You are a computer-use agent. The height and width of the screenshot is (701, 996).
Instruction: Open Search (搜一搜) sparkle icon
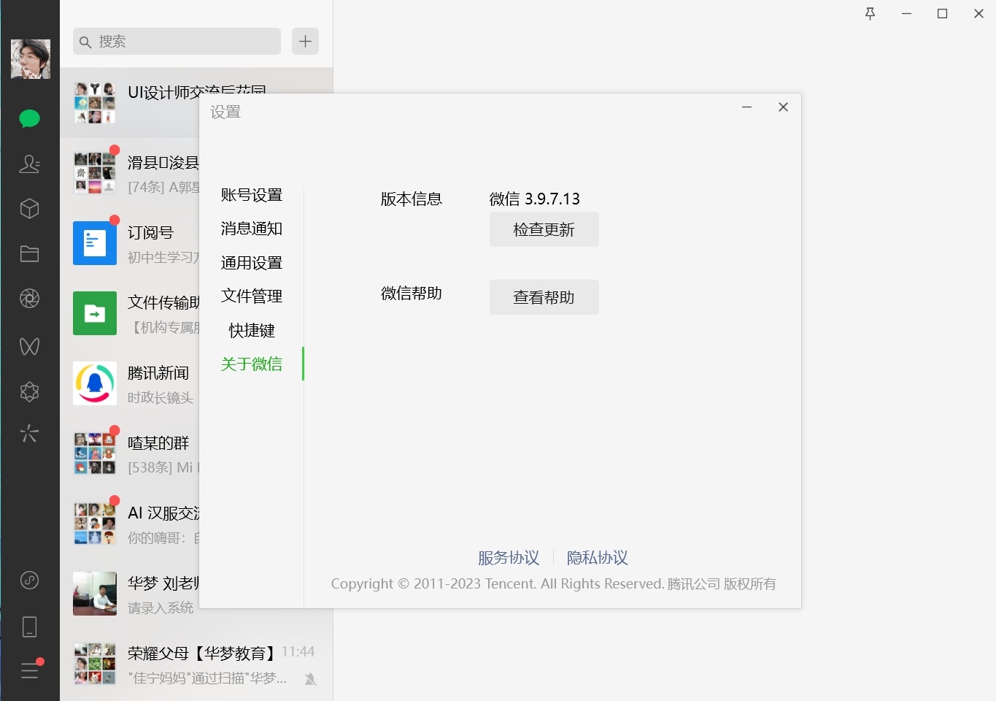(29, 433)
